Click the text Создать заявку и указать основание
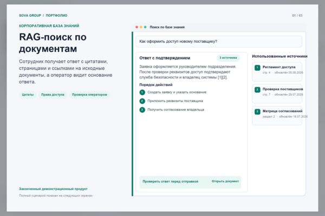 point(177,92)
